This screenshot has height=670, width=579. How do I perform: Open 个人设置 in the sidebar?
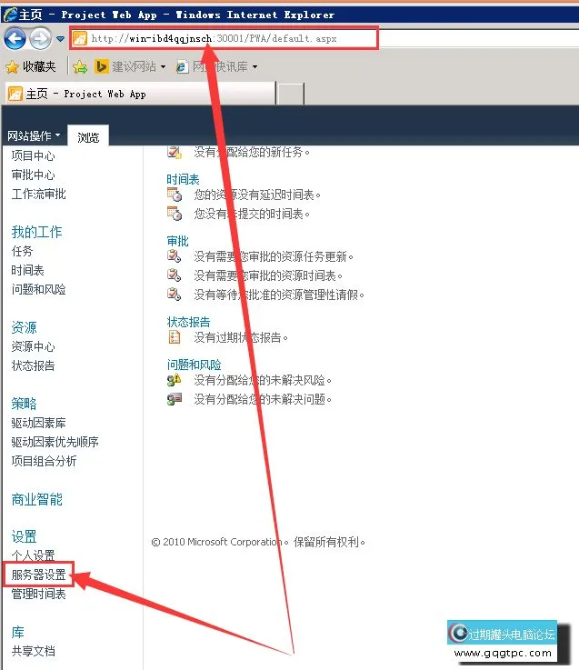click(33, 556)
